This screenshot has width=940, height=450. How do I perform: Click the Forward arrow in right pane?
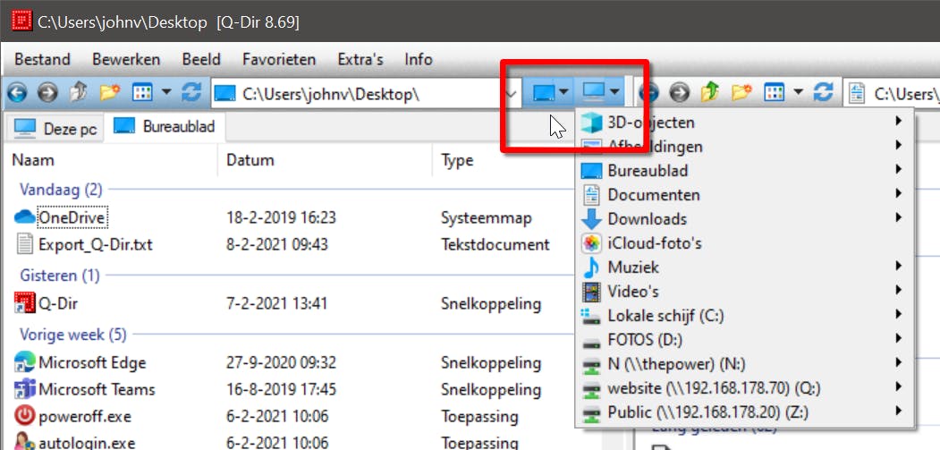pos(679,93)
